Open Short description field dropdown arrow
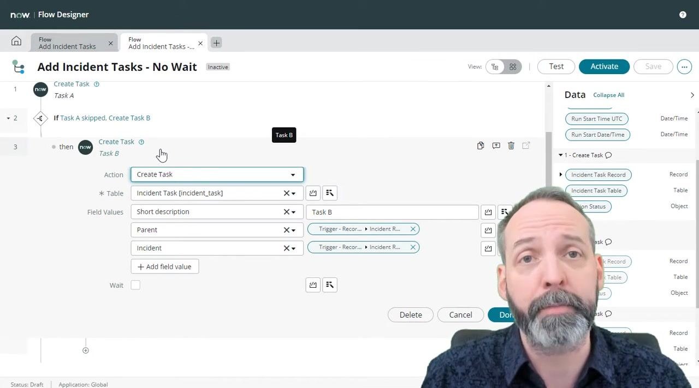 click(x=294, y=212)
